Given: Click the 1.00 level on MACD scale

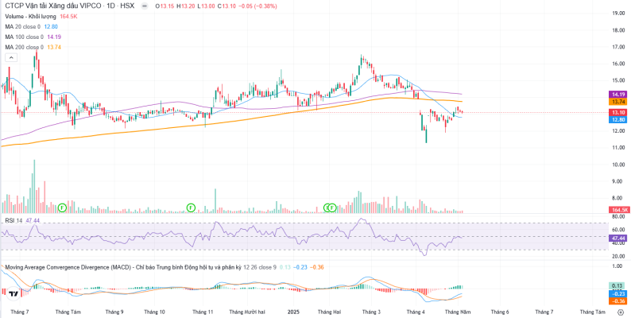Looking at the screenshot, I should [x=617, y=266].
